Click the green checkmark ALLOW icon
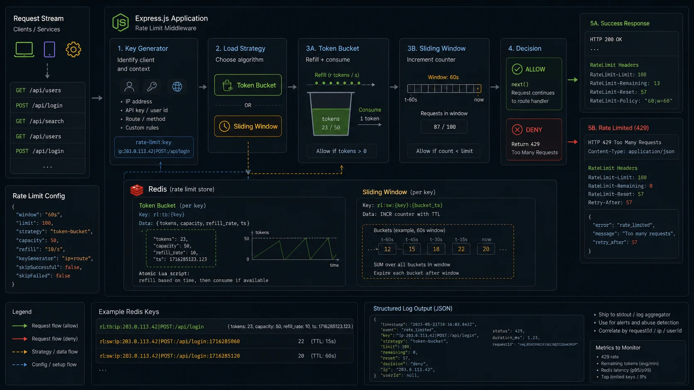 click(517, 69)
